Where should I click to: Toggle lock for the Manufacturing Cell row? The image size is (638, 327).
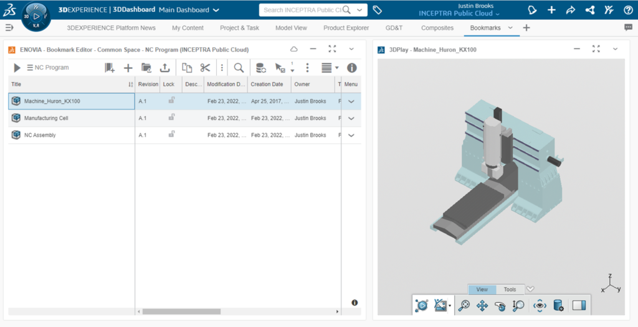click(x=171, y=117)
